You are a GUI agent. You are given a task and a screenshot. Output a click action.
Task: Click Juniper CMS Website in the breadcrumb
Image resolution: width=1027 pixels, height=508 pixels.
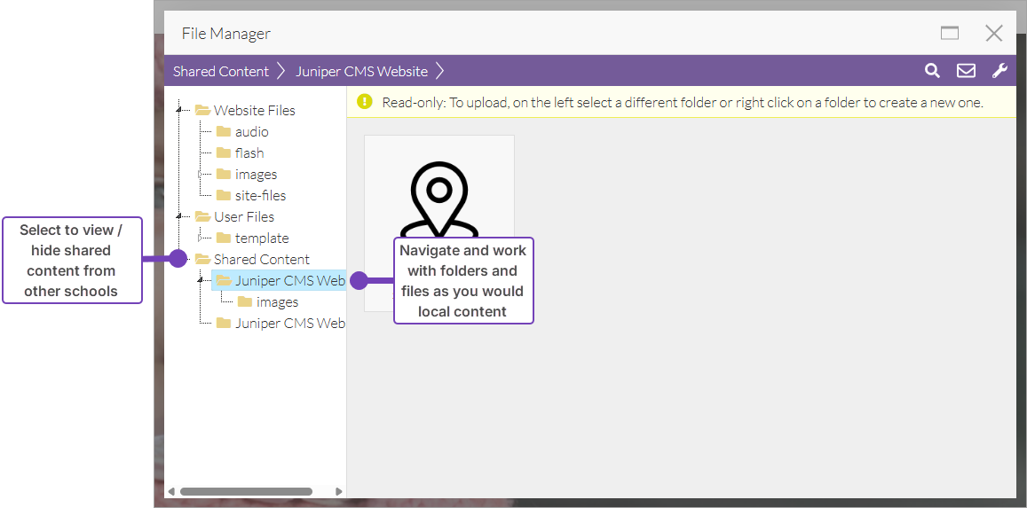[361, 71]
